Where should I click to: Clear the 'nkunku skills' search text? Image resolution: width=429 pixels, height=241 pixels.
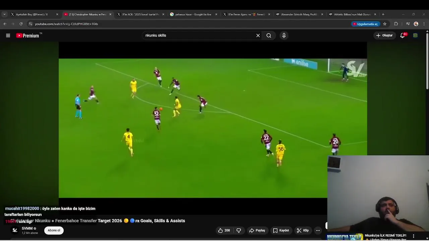click(258, 35)
